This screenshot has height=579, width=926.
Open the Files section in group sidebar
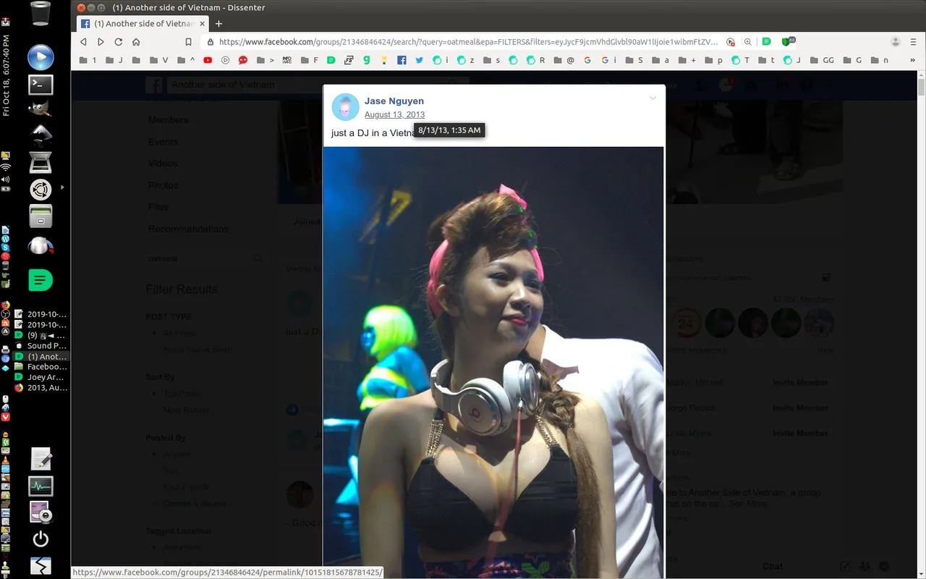158,207
